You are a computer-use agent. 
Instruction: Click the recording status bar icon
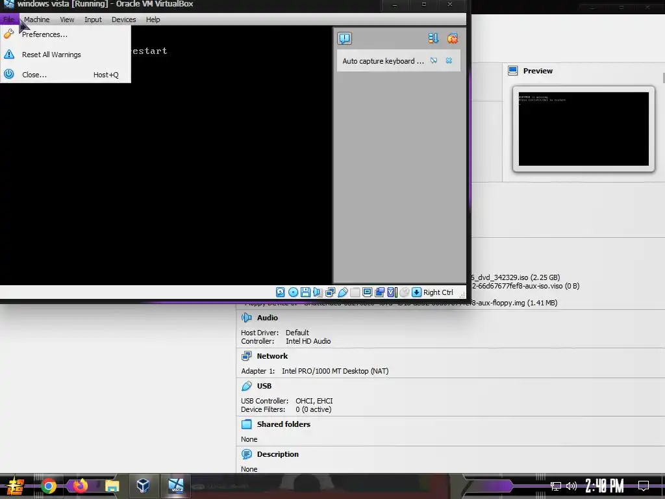coord(379,292)
